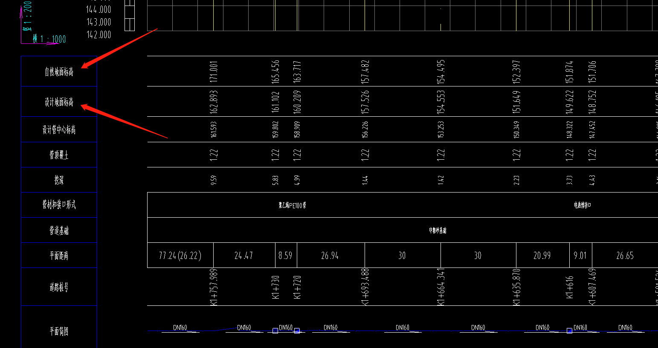The height and width of the screenshot is (348, 658).
Task: Select stake number K1+664.341
Action: pos(441,287)
